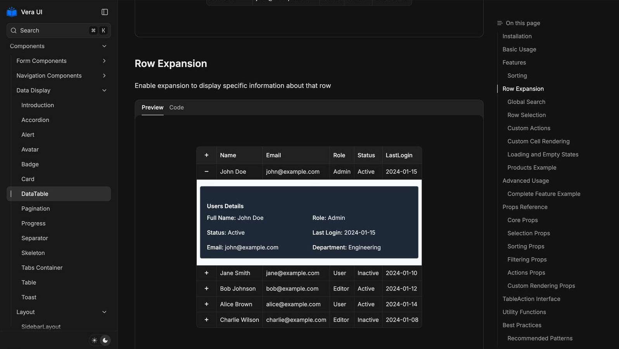
Task: Expand Navigation Components group
Action: coord(104,76)
